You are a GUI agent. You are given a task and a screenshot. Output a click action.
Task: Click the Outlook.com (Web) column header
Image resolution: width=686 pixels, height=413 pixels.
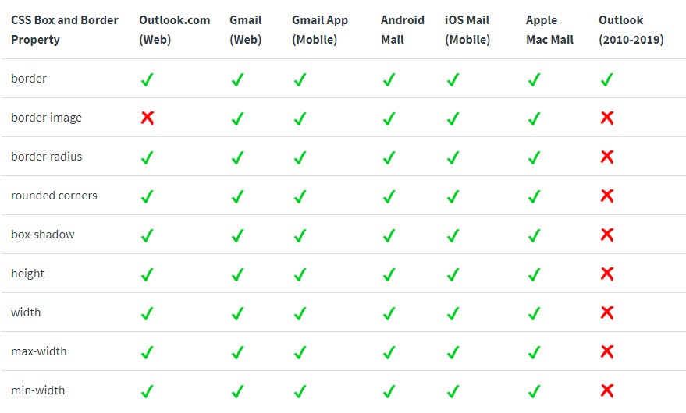pyautogui.click(x=175, y=30)
